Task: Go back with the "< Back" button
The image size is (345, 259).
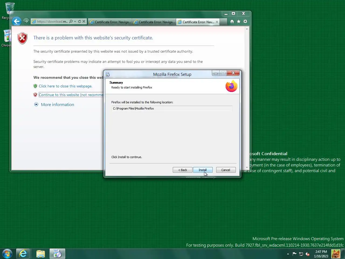Action: coord(182,170)
